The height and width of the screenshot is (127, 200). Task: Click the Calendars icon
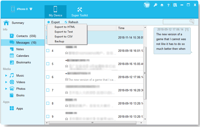click(x=12, y=56)
